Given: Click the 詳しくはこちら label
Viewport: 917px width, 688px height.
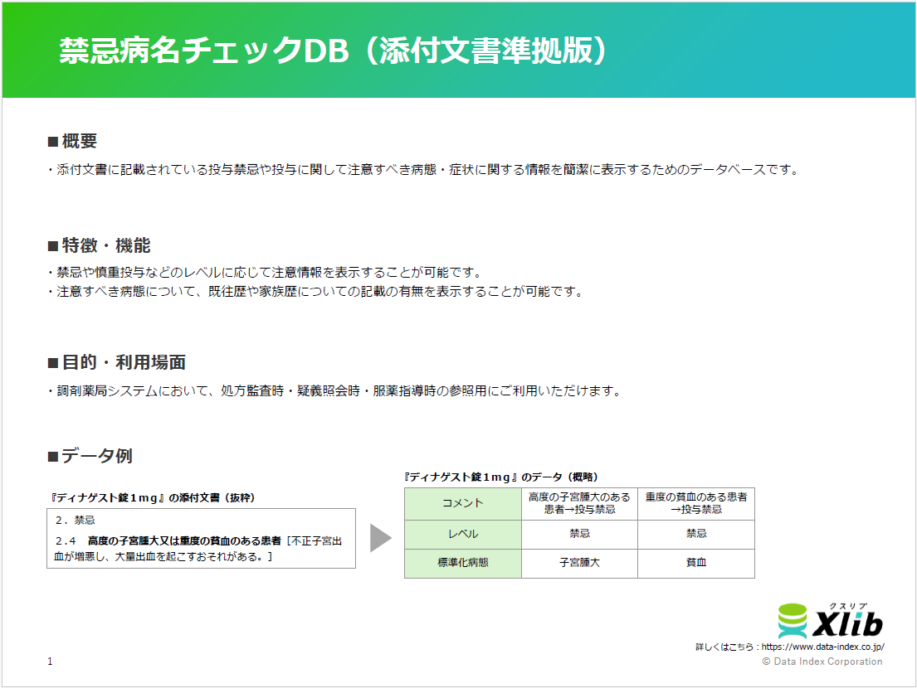Looking at the screenshot, I should point(724,647).
